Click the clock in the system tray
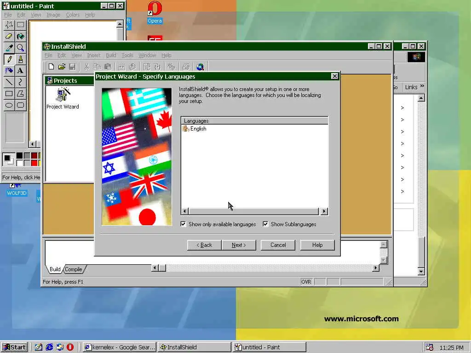The image size is (471, 353). 452,347
